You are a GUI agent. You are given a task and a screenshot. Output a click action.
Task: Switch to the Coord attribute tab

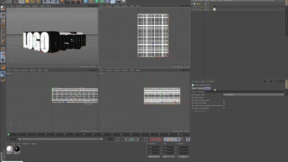(x=201, y=88)
